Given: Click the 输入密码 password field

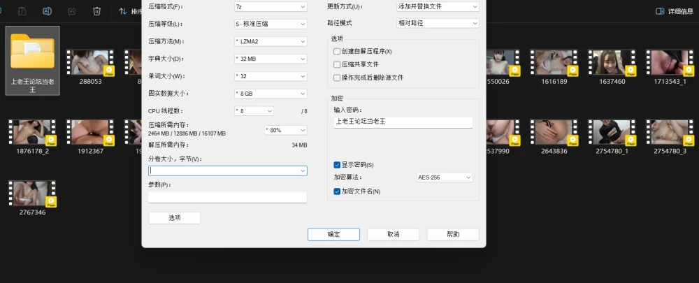Looking at the screenshot, I should point(403,122).
